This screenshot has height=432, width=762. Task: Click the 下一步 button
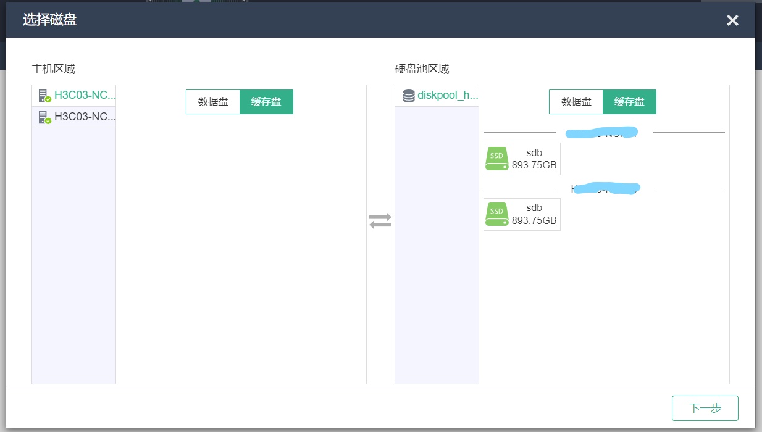coord(705,408)
